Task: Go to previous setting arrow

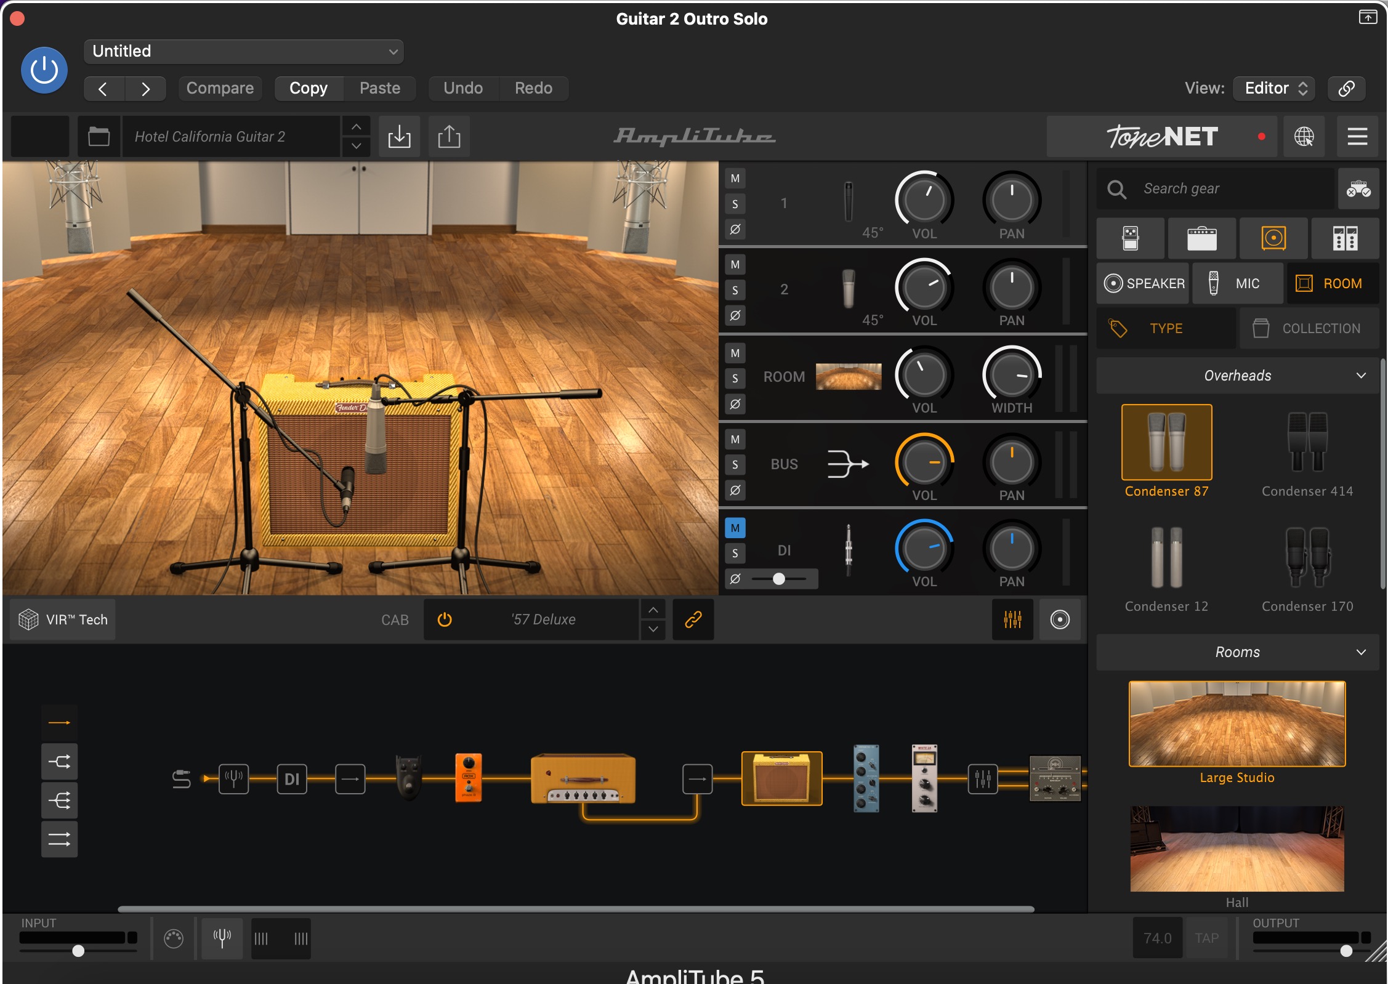Action: (103, 89)
